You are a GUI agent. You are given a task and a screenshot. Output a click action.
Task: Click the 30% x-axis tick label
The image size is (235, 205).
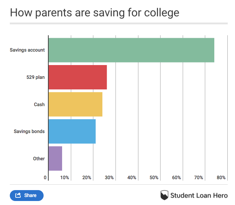pyautogui.click(x=109, y=178)
